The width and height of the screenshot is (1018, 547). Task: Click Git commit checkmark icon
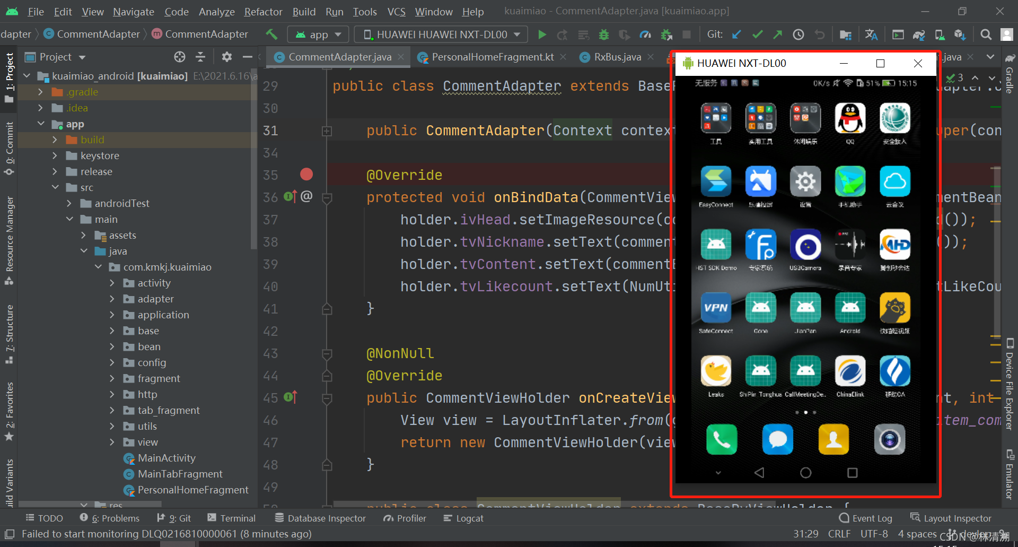[757, 34]
